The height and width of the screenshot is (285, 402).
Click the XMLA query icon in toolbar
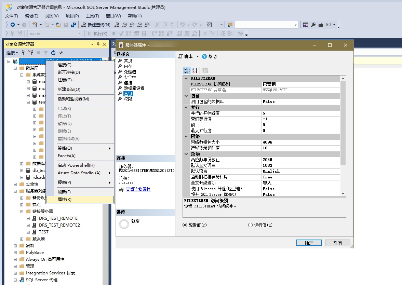pos(139,25)
